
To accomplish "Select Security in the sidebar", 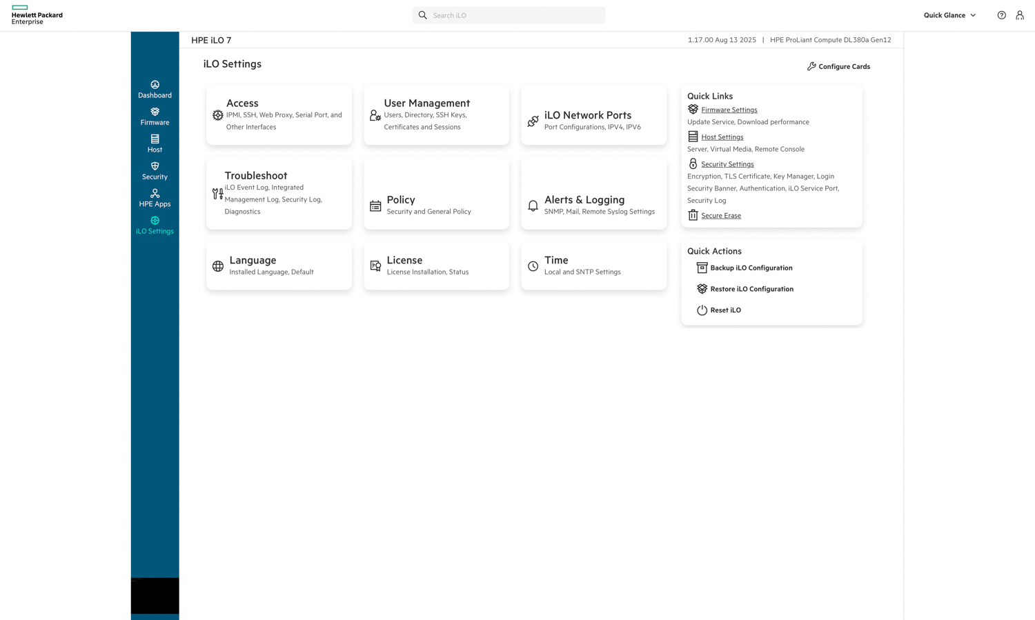I will coord(155,171).
